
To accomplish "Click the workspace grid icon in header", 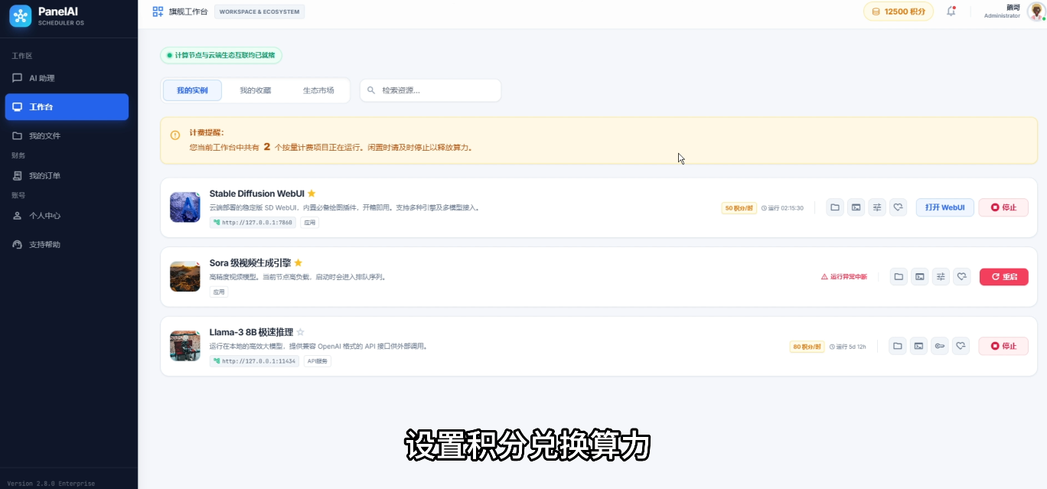I will click(158, 11).
